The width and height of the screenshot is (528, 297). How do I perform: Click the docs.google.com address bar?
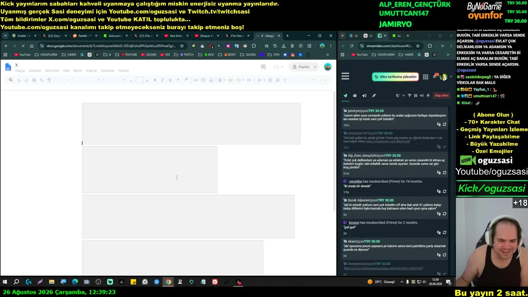(111, 46)
